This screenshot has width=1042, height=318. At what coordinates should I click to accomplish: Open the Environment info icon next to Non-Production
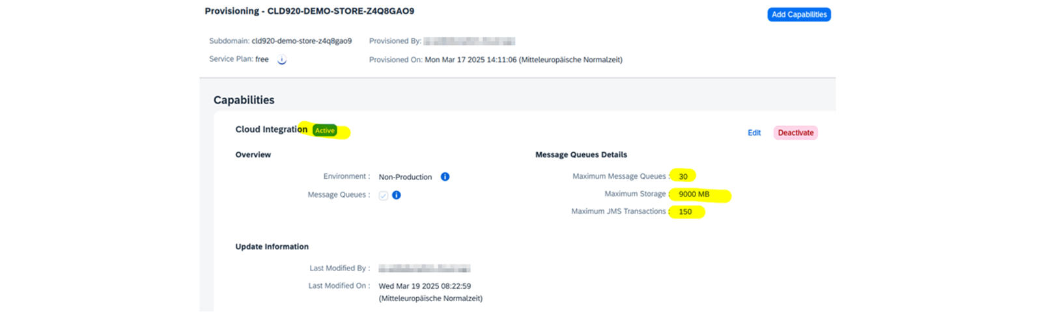point(445,177)
